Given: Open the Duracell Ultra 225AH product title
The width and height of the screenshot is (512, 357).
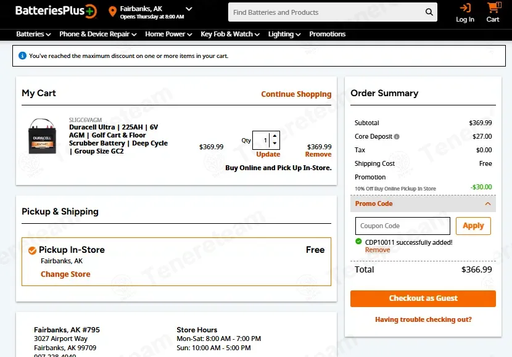Looking at the screenshot, I should 118,139.
